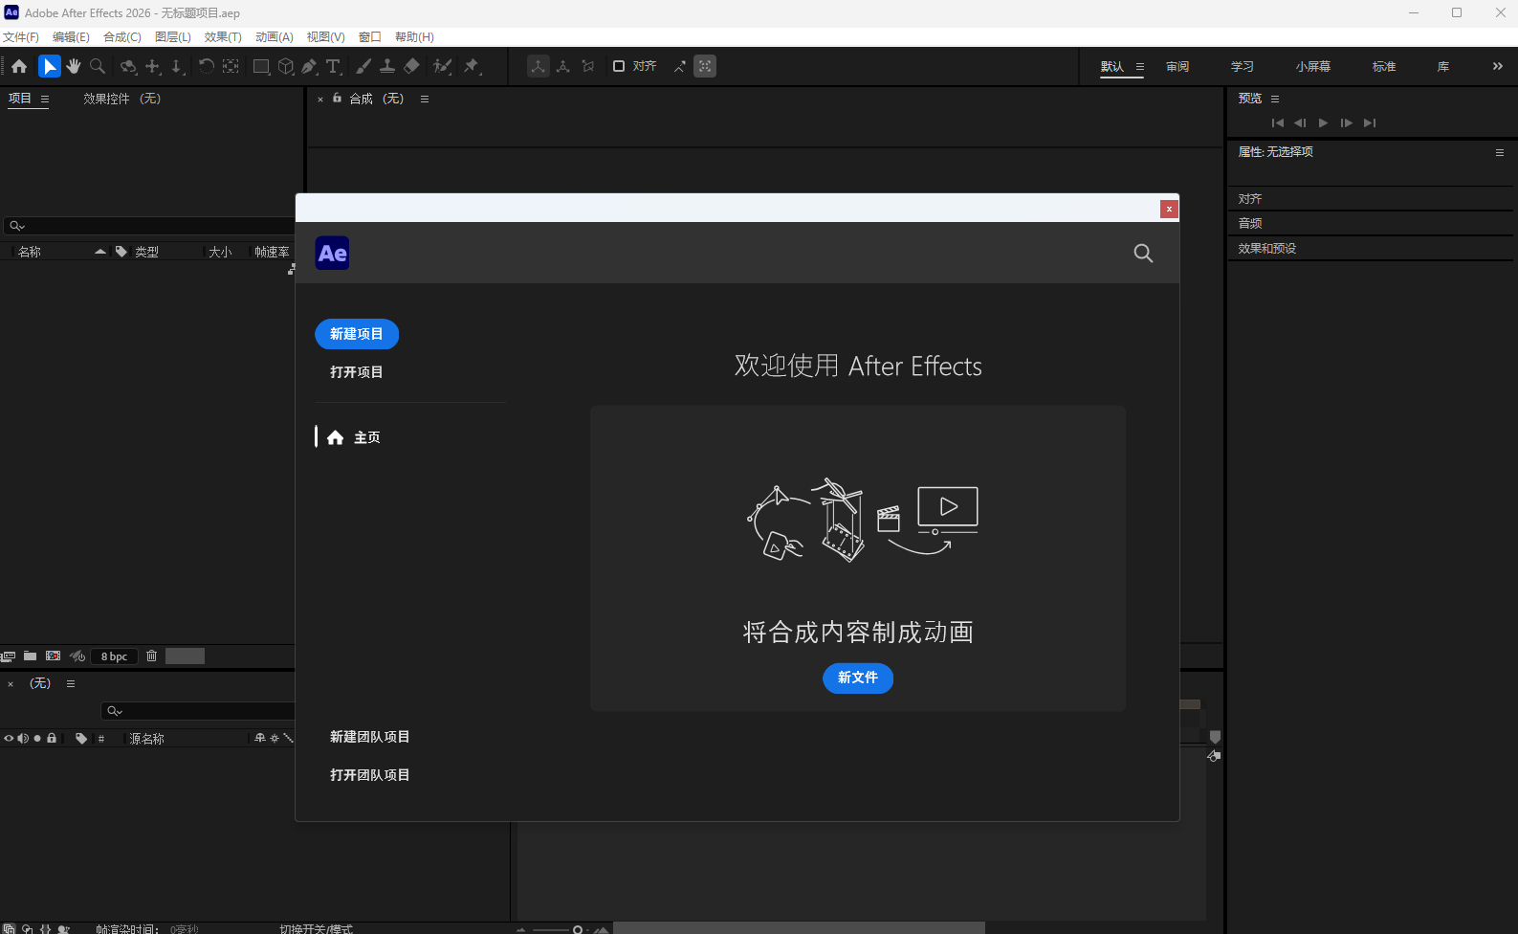Select the 3D cube model tool
Image resolution: width=1518 pixels, height=934 pixels.
click(285, 66)
